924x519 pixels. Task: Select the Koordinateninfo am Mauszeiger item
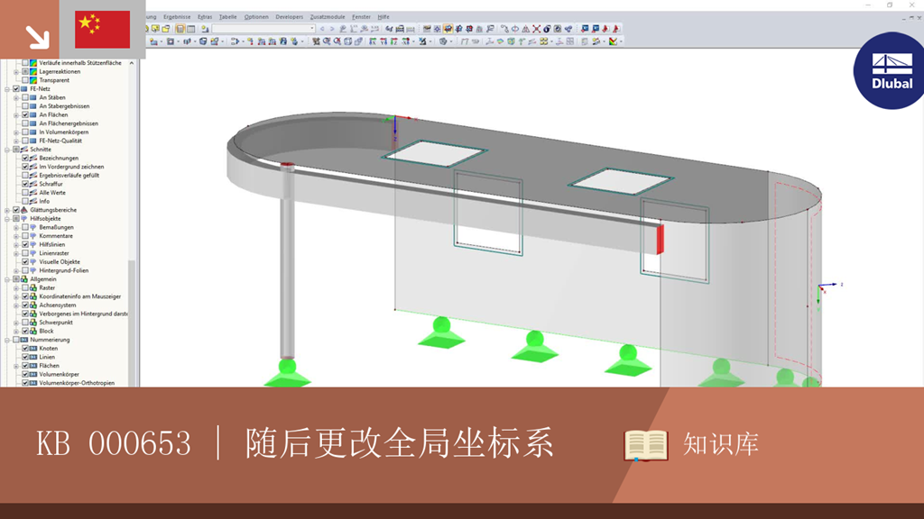coord(79,296)
